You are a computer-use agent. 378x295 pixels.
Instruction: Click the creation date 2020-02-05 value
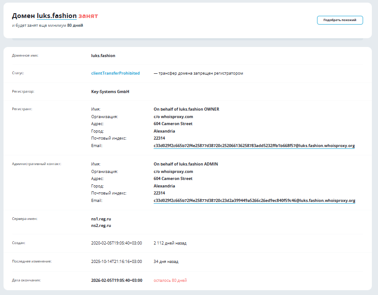click(x=116, y=243)
